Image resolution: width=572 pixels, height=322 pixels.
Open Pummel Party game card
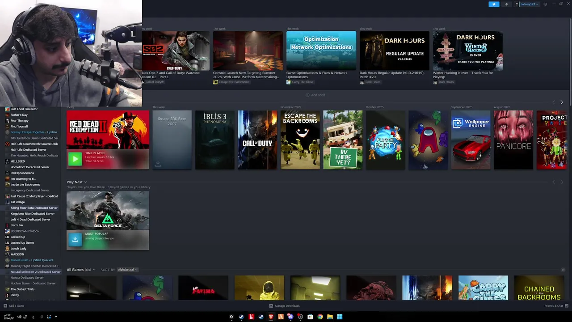coord(386,140)
